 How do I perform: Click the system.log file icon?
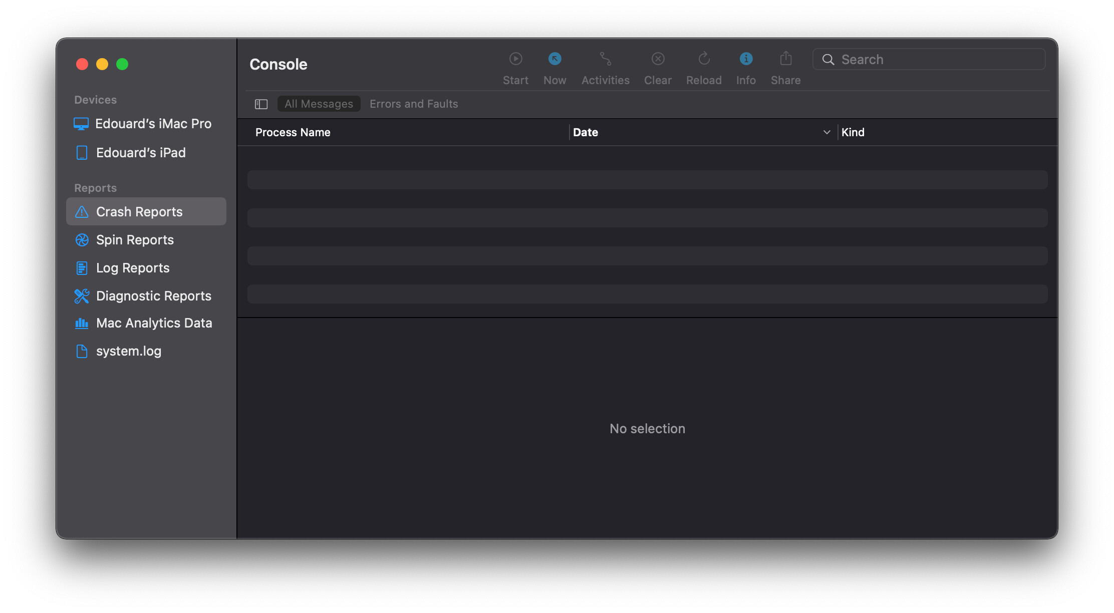(82, 351)
